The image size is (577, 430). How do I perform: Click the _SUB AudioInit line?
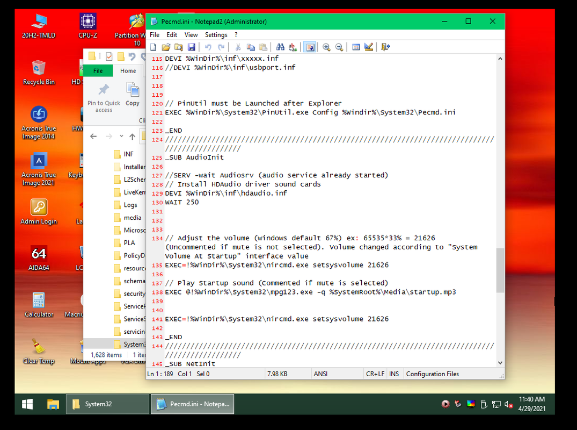(x=194, y=157)
